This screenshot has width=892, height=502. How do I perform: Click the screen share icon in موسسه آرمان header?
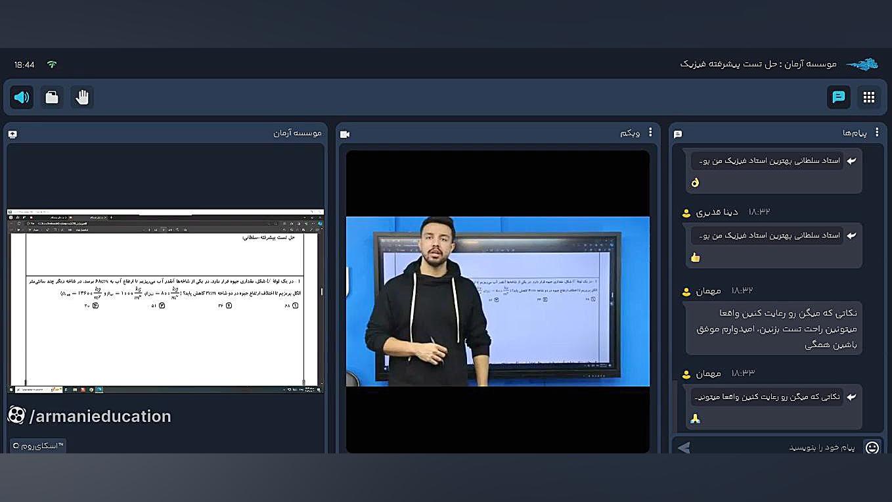[x=12, y=134]
